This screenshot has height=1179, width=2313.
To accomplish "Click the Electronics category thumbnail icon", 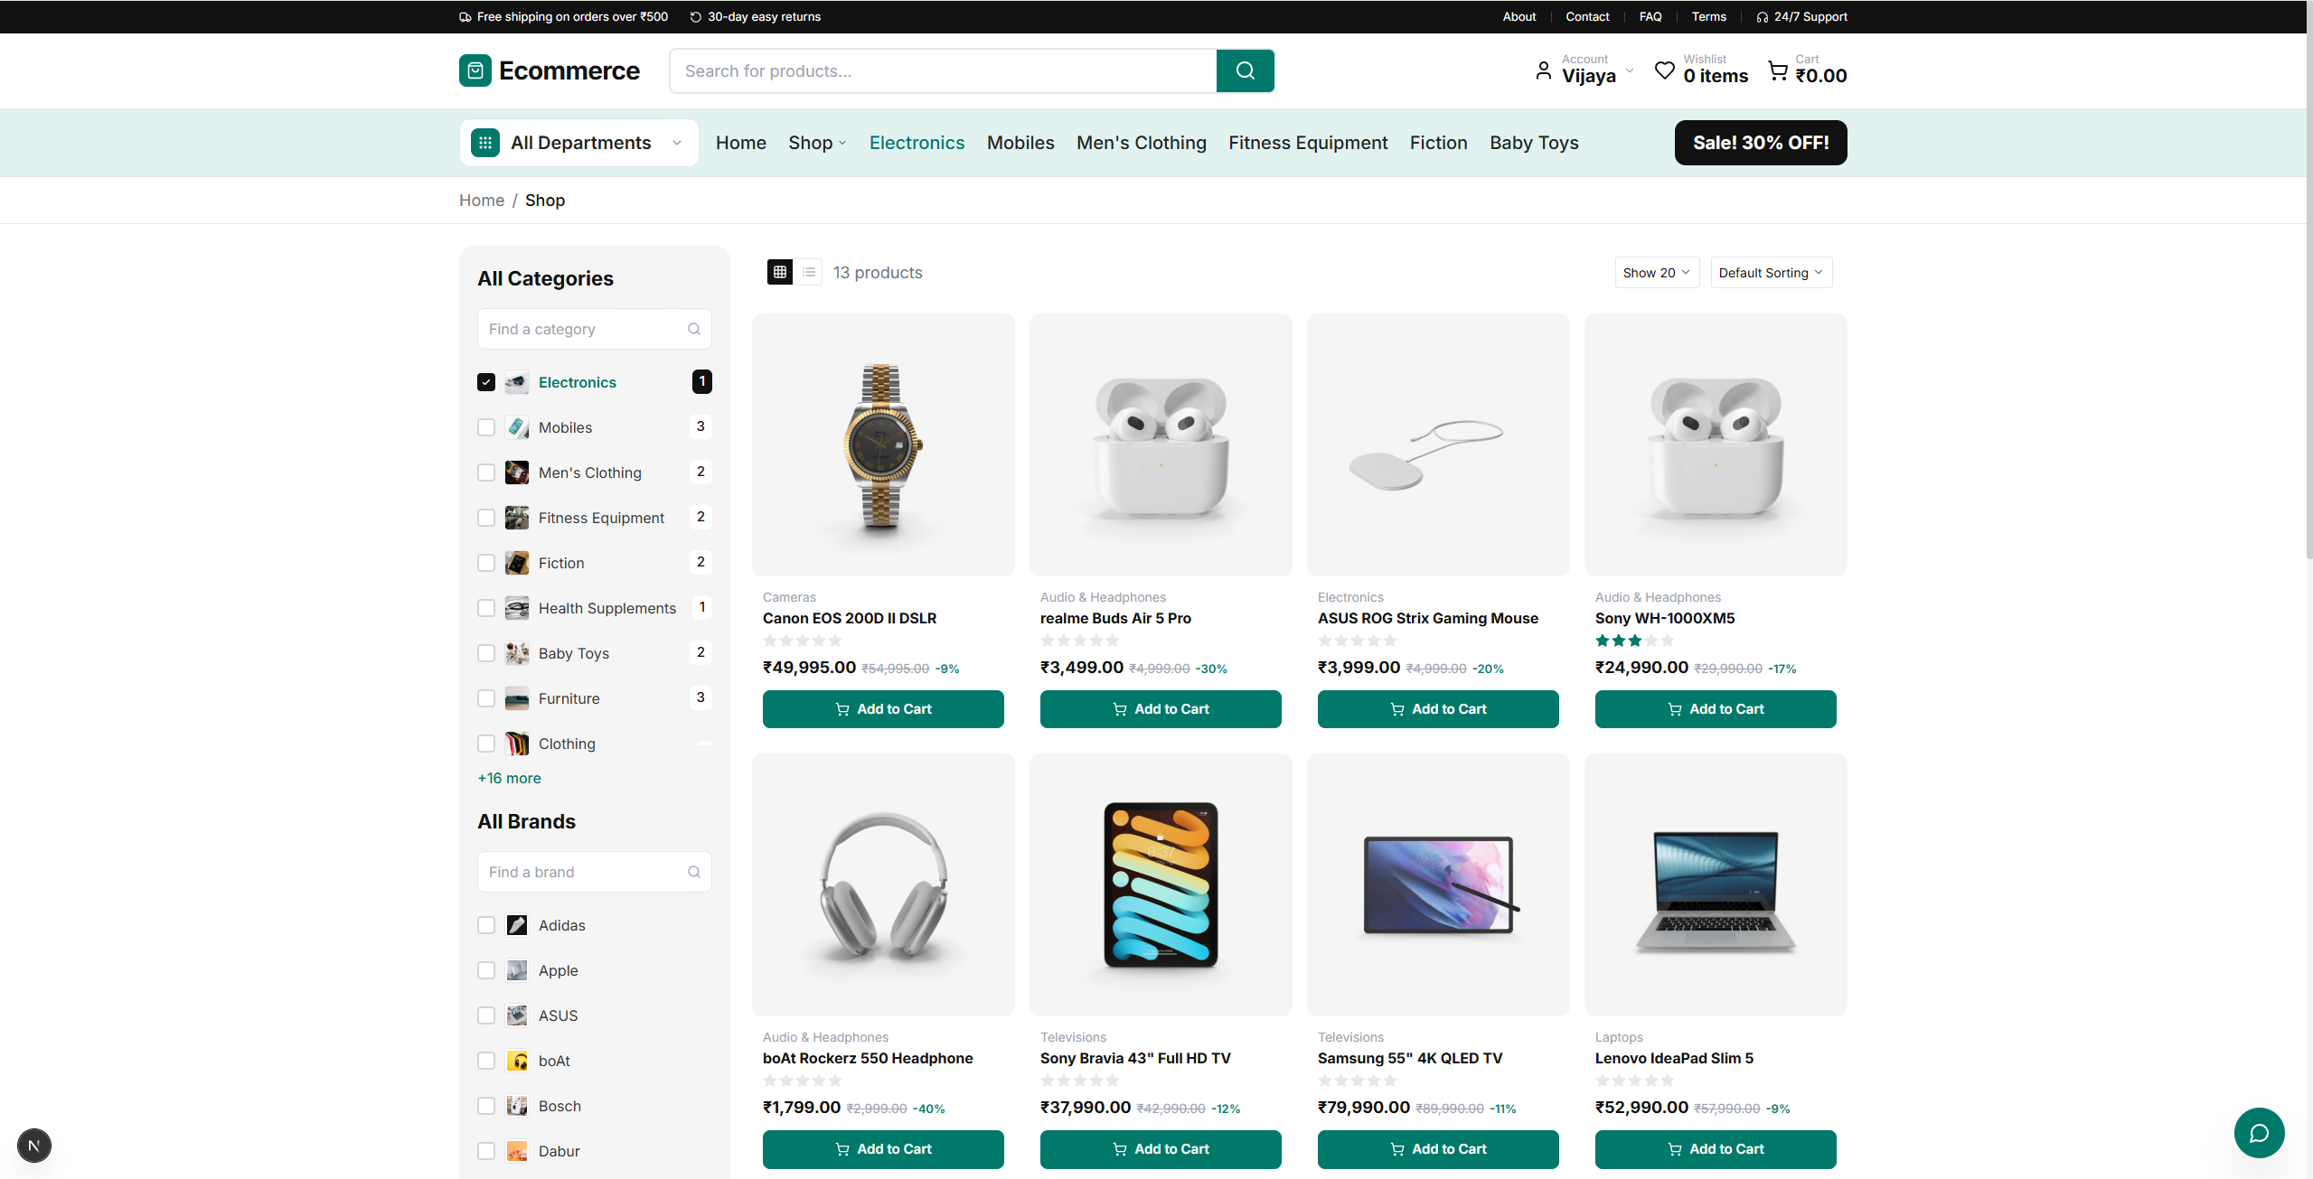I will [517, 382].
